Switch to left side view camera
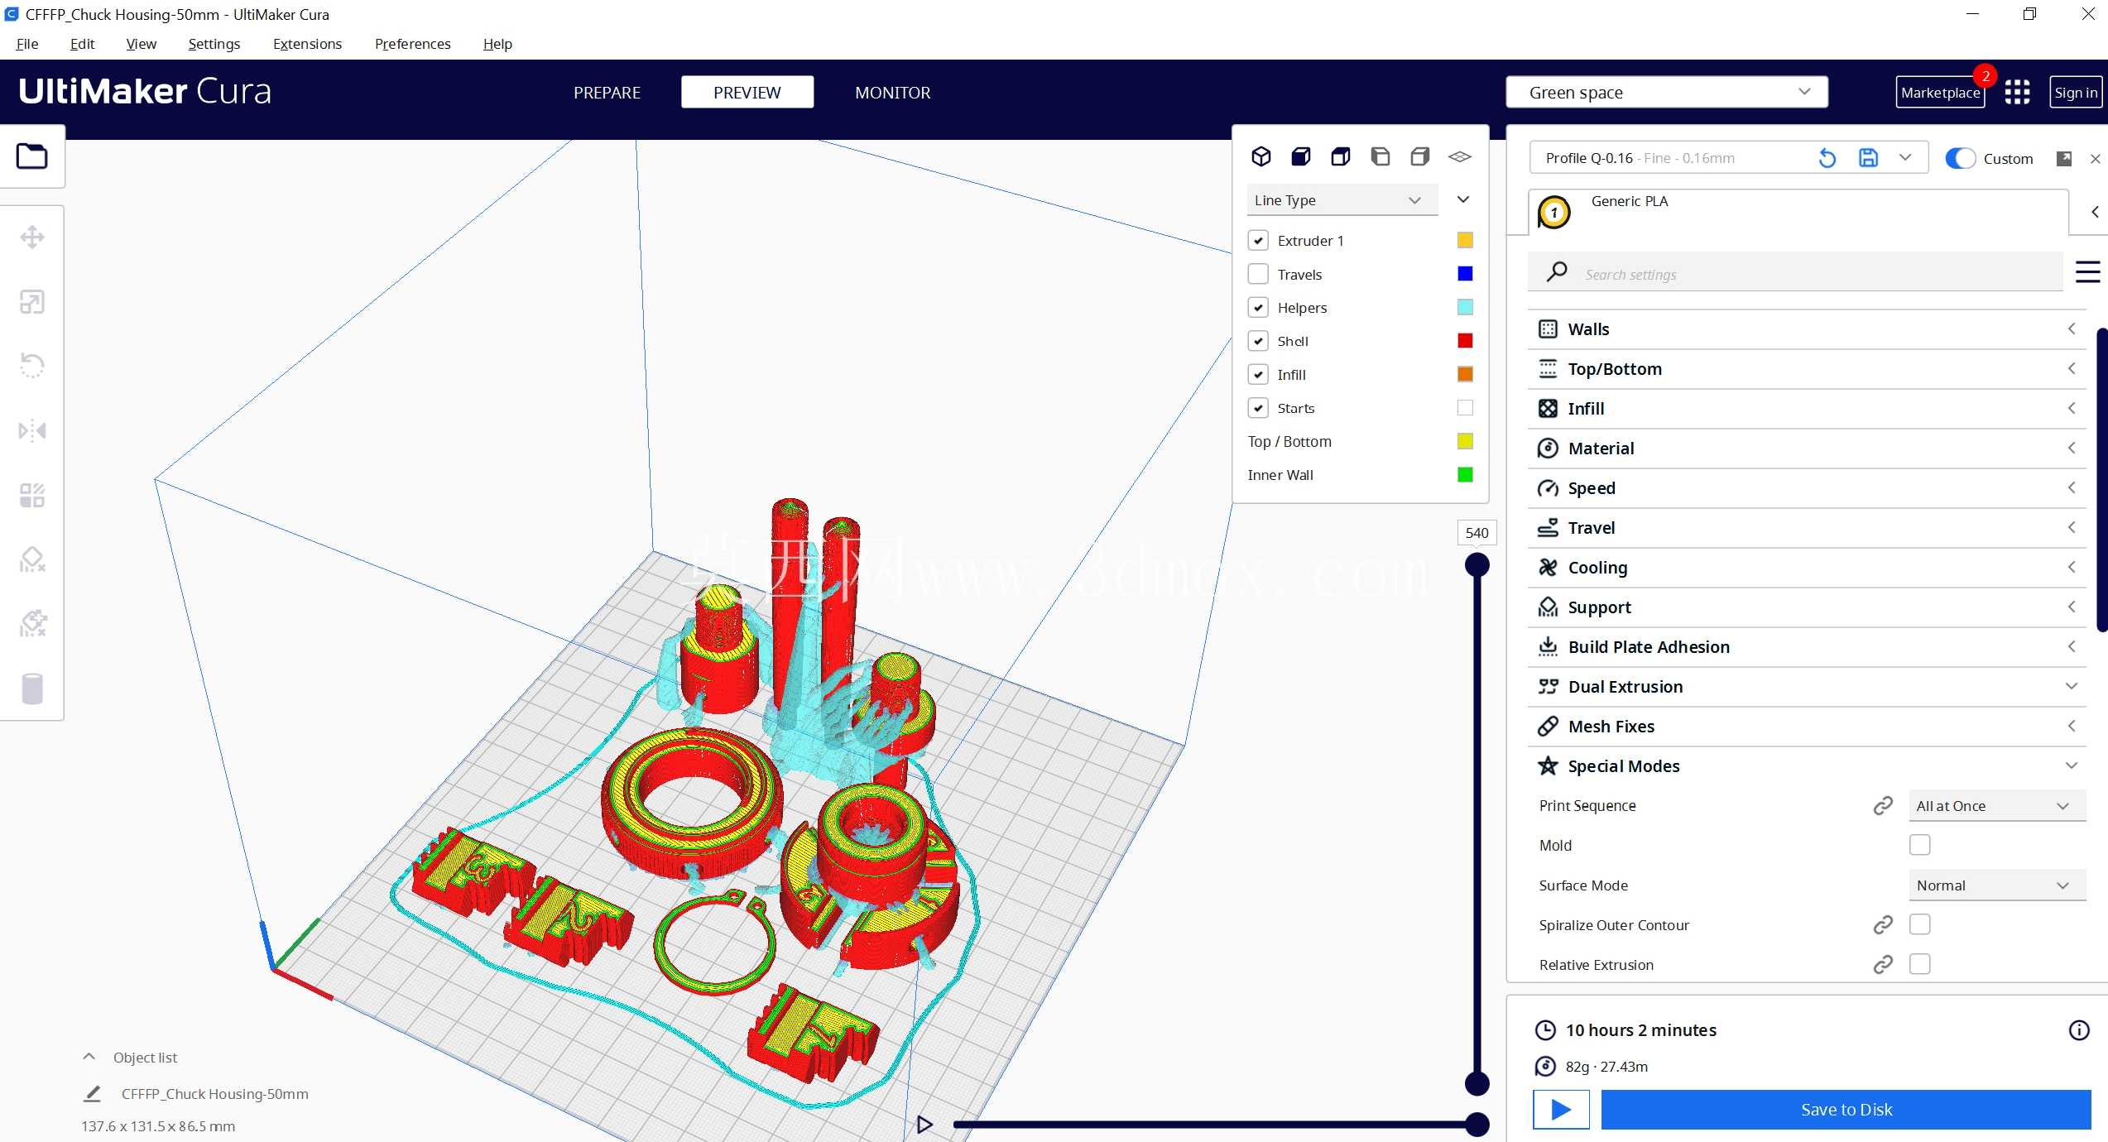Viewport: 2108px width, 1142px height. pyautogui.click(x=1380, y=156)
